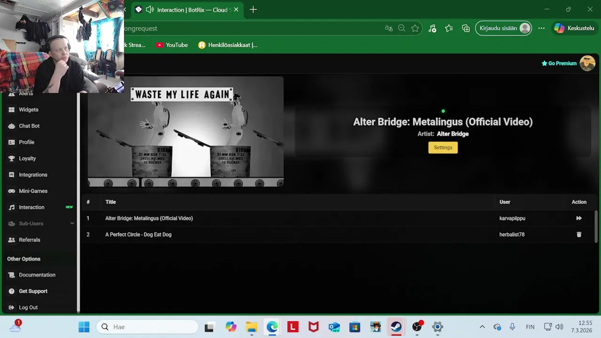
Task: Mute the BotRix tab via speaker icon
Action: (x=150, y=9)
